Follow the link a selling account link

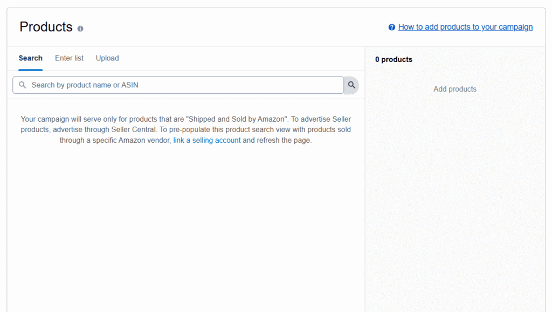pyautogui.click(x=207, y=140)
